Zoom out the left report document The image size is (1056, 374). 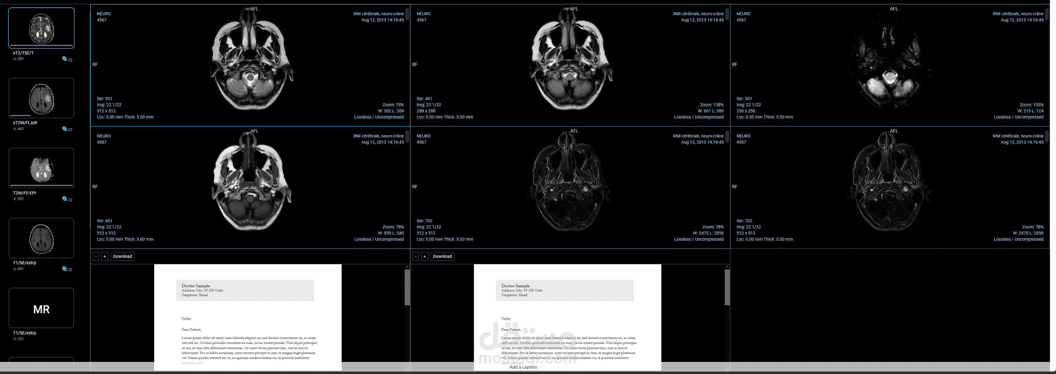96,256
